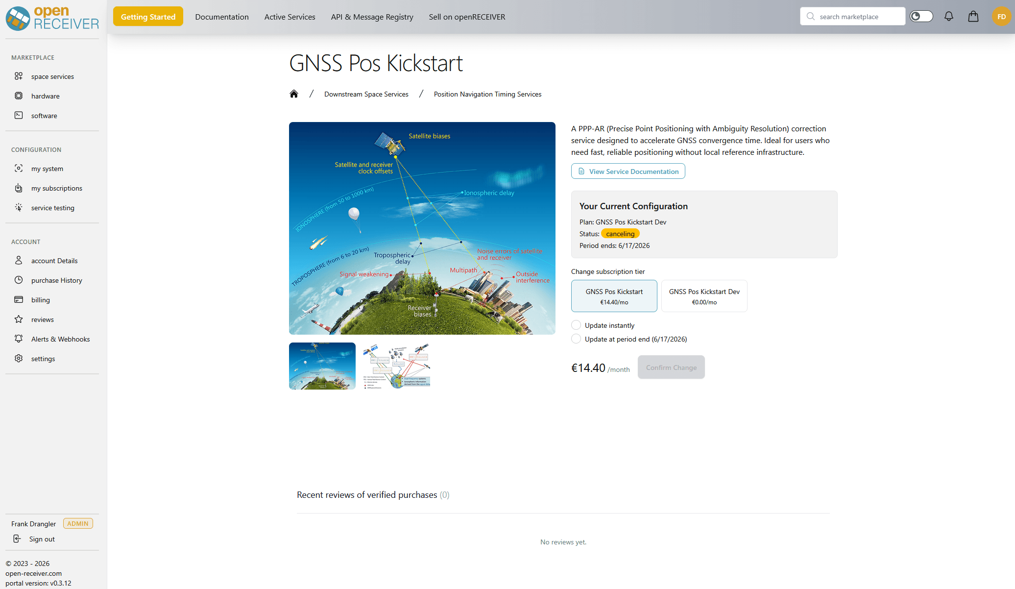Image resolution: width=1015 pixels, height=589 pixels.
Task: Click Frank Drangler user name
Action: click(x=34, y=524)
